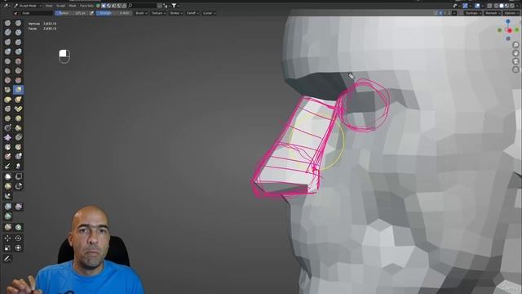This screenshot has height=294, width=522.
Task: Switch to wireframe viewport shading
Action: pos(497,6)
